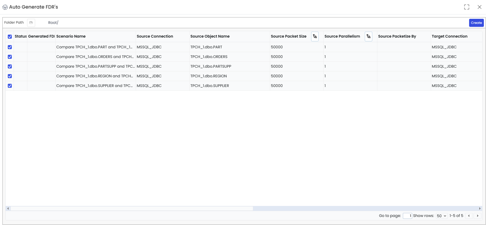Click the source object 'TPCH_1.dbo.REGION' cell
Screen dimensions: 486x225
coord(230,76)
